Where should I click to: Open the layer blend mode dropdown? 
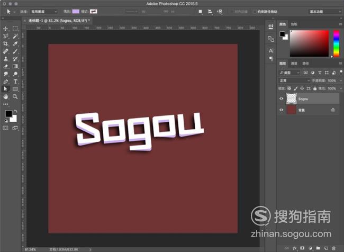coord(294,80)
